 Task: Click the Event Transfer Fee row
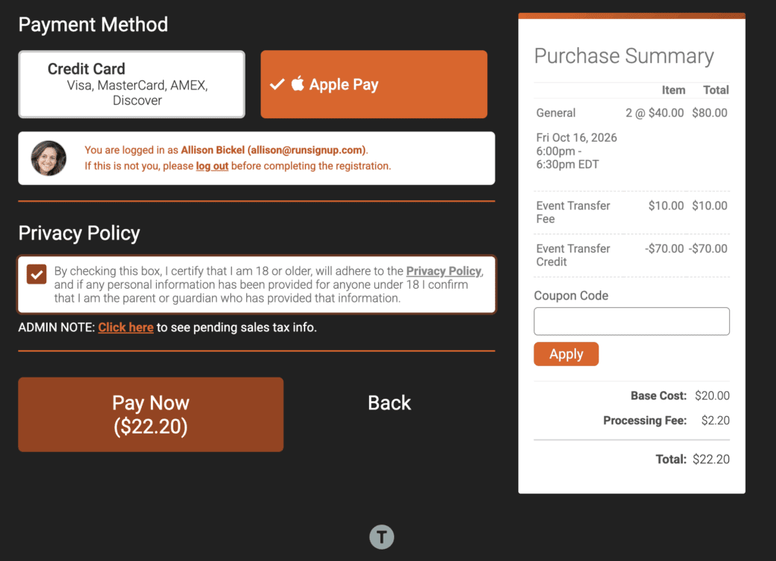tap(573, 212)
